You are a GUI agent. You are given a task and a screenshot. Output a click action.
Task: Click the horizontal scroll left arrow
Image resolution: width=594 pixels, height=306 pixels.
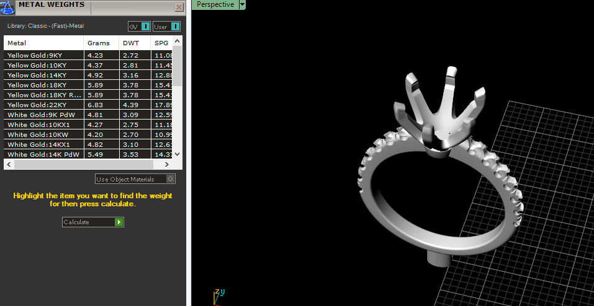coord(9,164)
